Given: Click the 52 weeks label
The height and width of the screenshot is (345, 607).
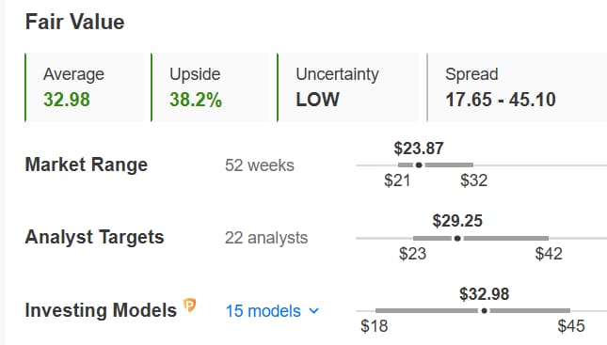Looking at the screenshot, I should [x=260, y=165].
